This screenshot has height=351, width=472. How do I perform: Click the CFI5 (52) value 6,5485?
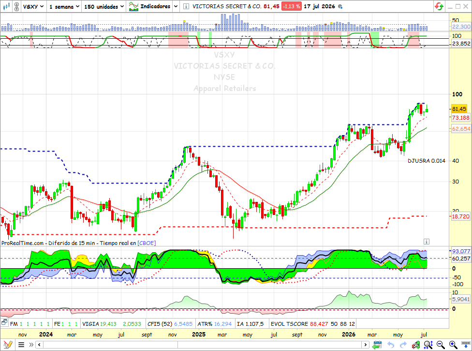pos(183,324)
